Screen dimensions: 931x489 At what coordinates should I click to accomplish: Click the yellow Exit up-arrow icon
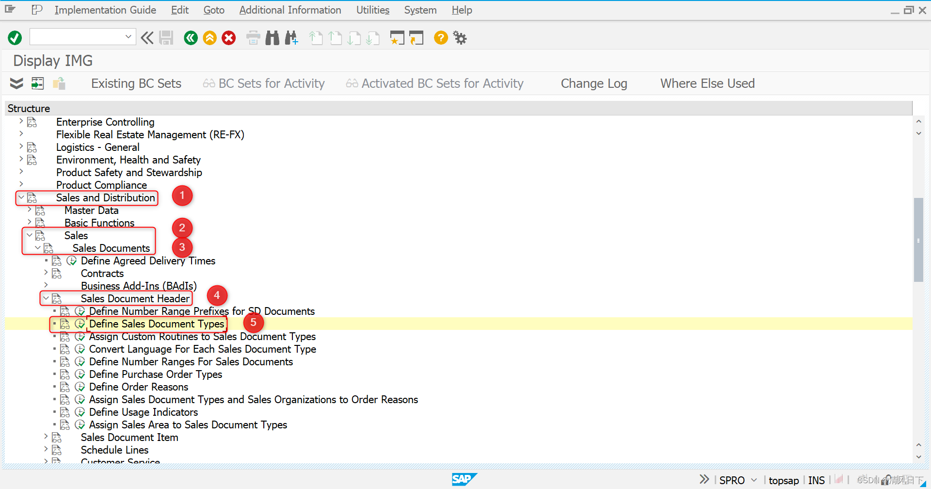[210, 37]
